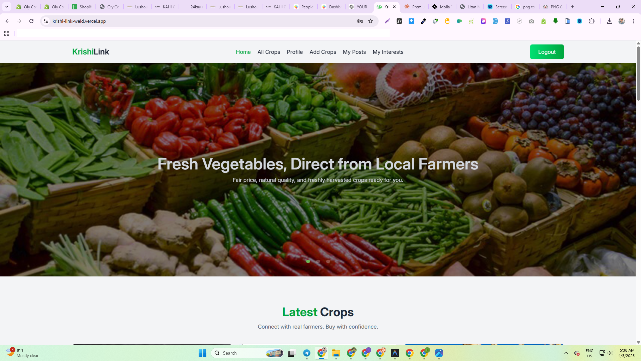This screenshot has width=641, height=361.
Task: Click the password key icon in address bar
Action: coord(360,21)
